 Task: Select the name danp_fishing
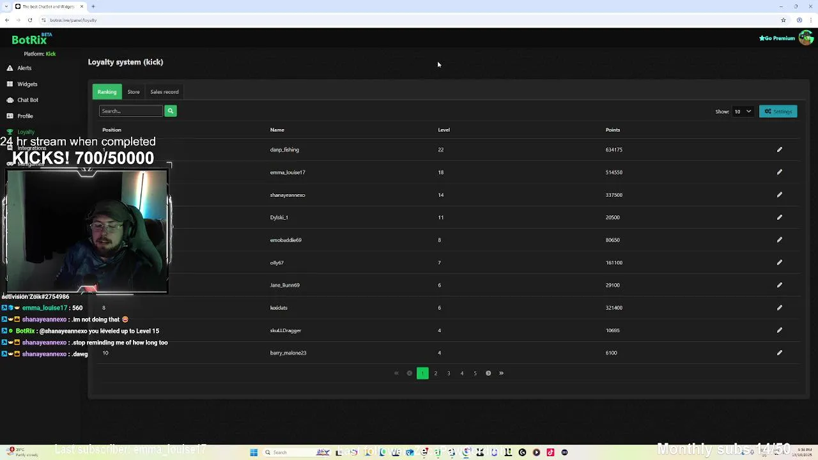coord(284,149)
